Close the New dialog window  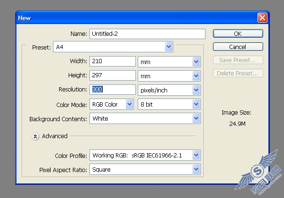[x=262, y=17]
